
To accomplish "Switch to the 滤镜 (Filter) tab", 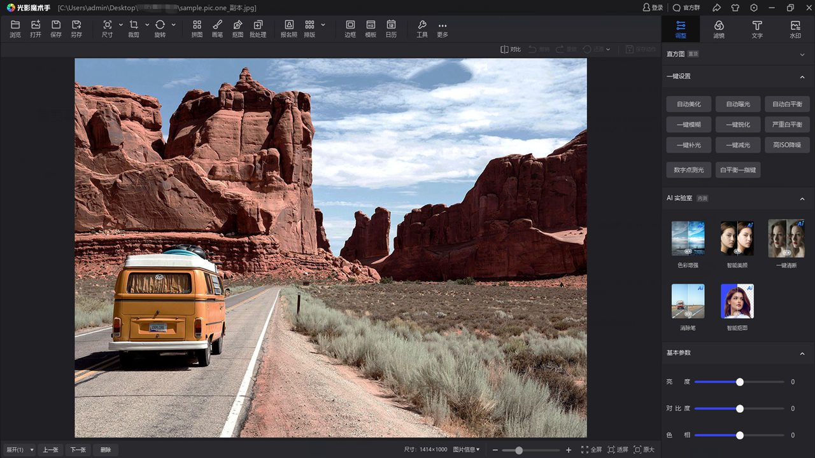I will tap(719, 29).
